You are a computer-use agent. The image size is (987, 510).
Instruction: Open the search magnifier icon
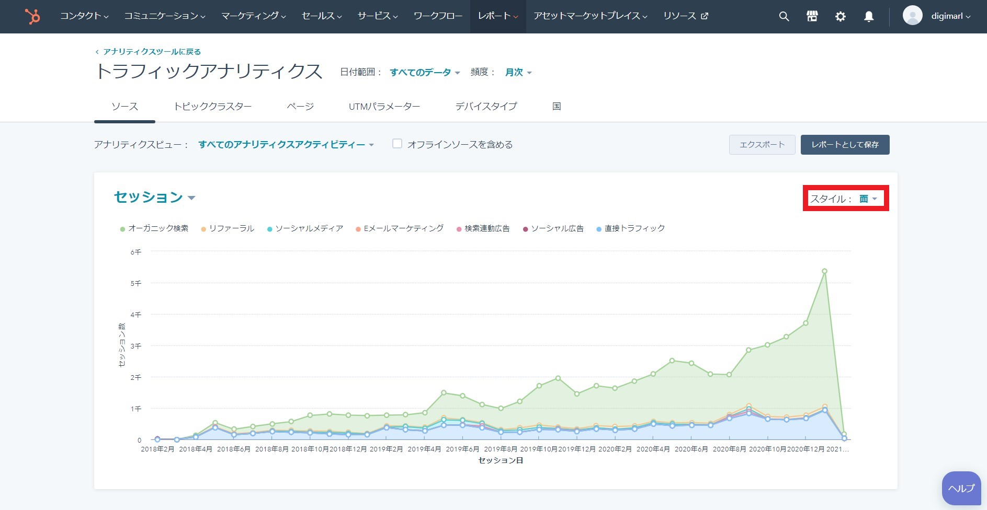pos(784,17)
